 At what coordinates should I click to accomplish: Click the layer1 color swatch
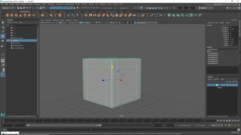[x=217, y=88]
